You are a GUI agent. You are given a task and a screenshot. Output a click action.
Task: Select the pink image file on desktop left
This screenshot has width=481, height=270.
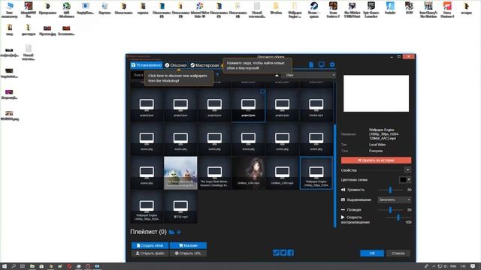[x=9, y=94]
